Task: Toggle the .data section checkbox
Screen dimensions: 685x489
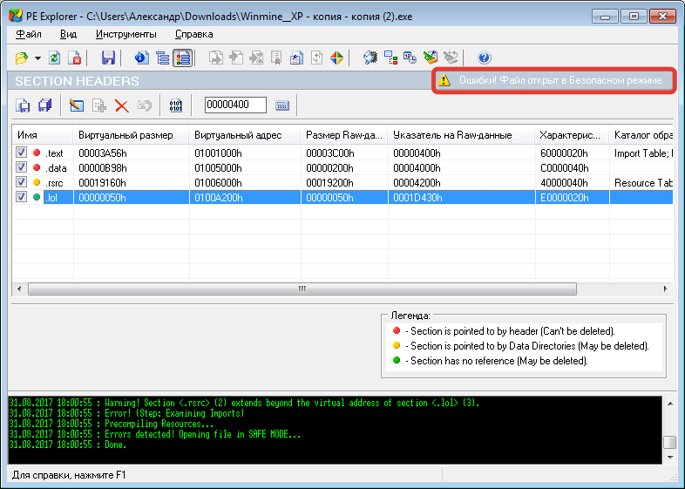Action: coord(21,167)
